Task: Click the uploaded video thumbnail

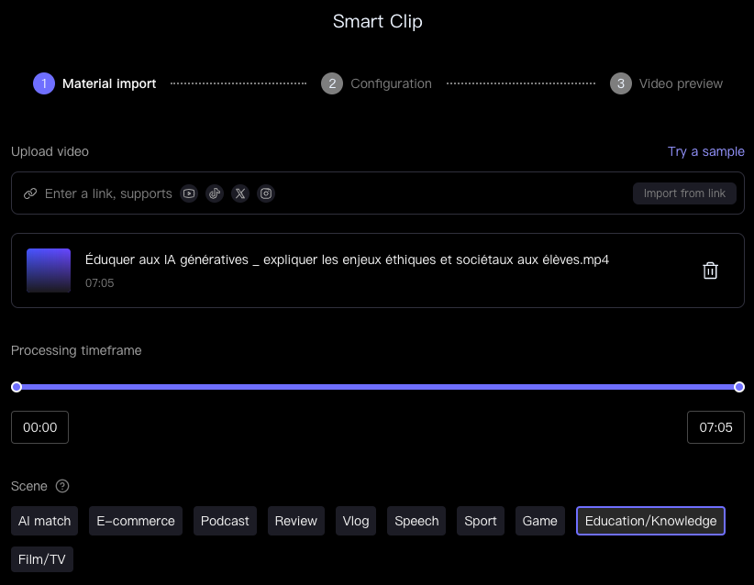Action: pos(49,270)
